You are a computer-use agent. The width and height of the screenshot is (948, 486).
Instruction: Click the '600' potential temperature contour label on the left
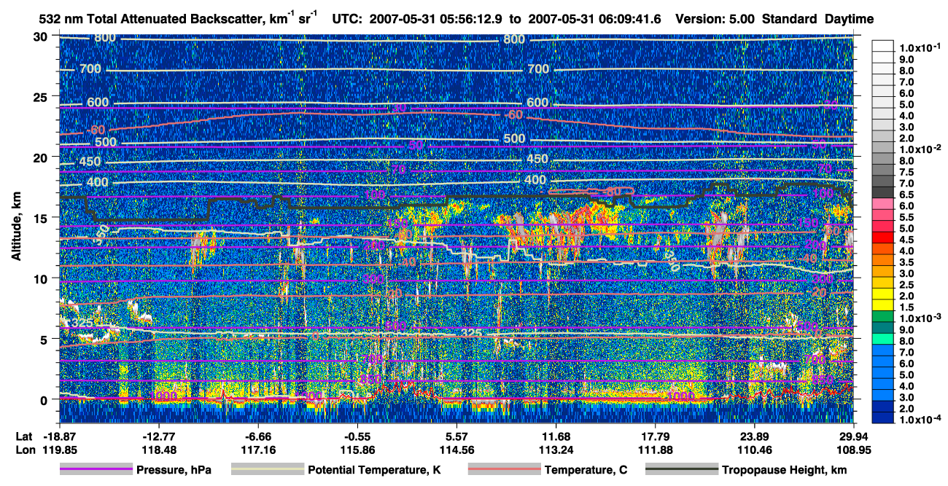[98, 103]
